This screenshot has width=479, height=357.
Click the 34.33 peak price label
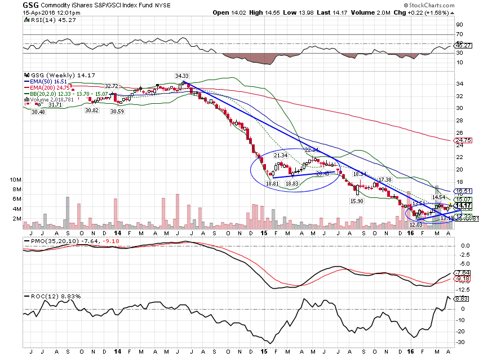click(182, 76)
